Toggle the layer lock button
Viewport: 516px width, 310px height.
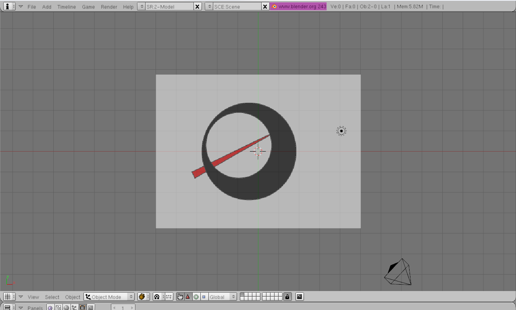pos(287,297)
